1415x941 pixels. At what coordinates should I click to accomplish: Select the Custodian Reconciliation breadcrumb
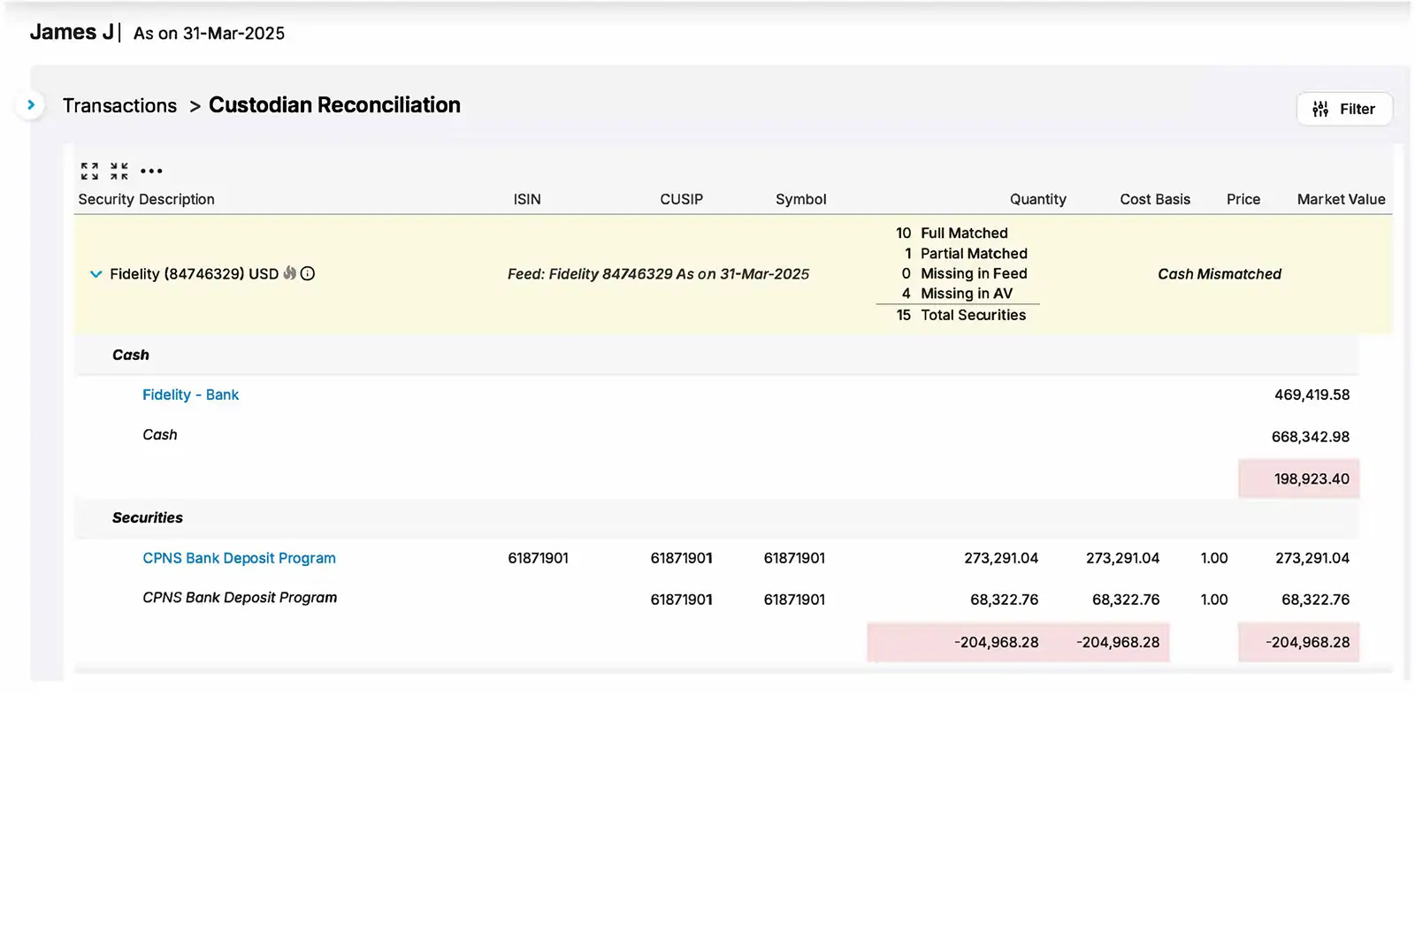[x=334, y=104]
